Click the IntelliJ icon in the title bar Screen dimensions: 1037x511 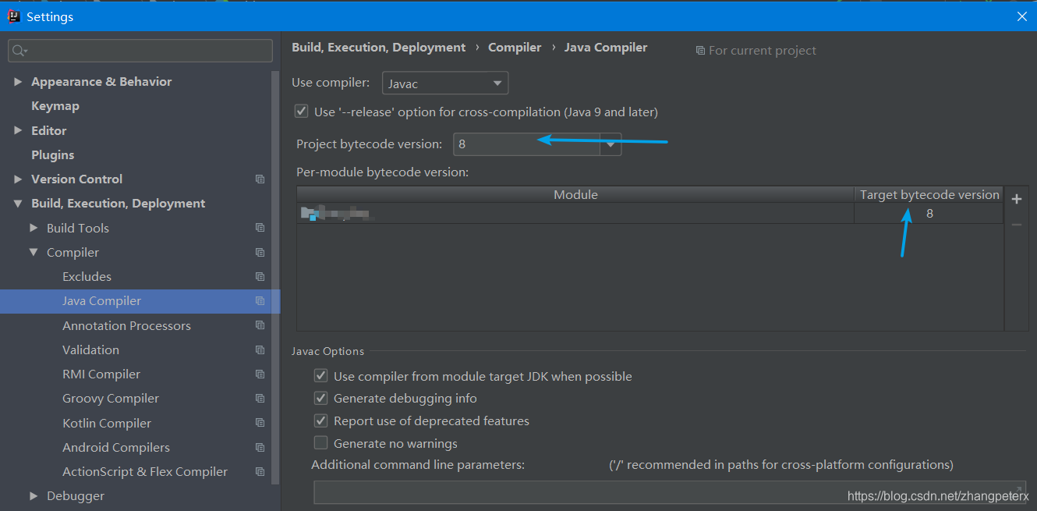(13, 16)
